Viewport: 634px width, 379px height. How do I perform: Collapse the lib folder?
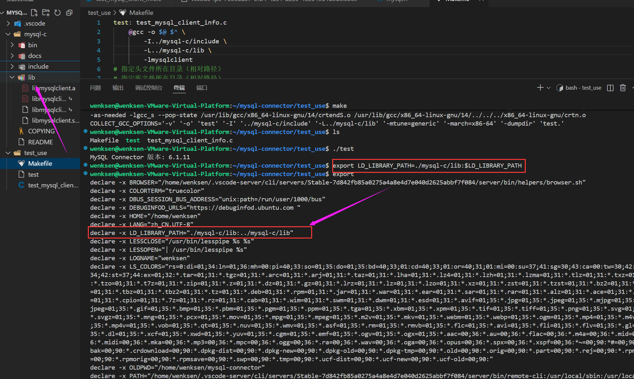pos(31,77)
